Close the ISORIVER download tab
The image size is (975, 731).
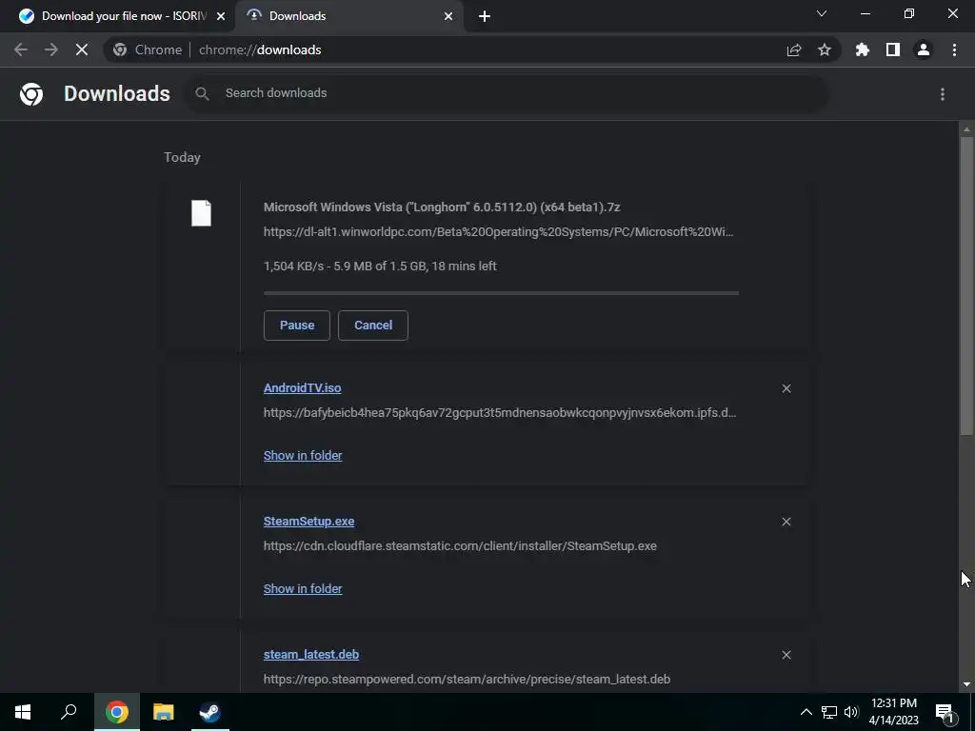221,17
